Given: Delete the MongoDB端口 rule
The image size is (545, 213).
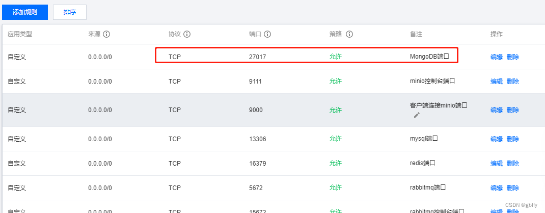Looking at the screenshot, I should 513,57.
